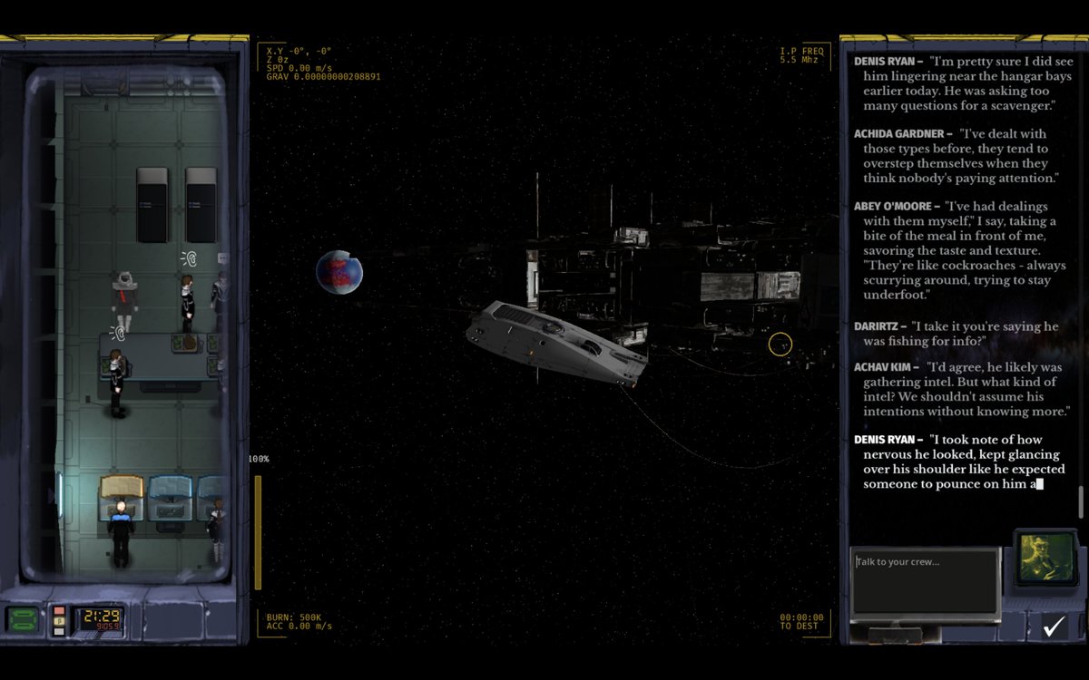Click the dialogue log scrollbar handle
1089x680 pixels.
pos(1081,501)
